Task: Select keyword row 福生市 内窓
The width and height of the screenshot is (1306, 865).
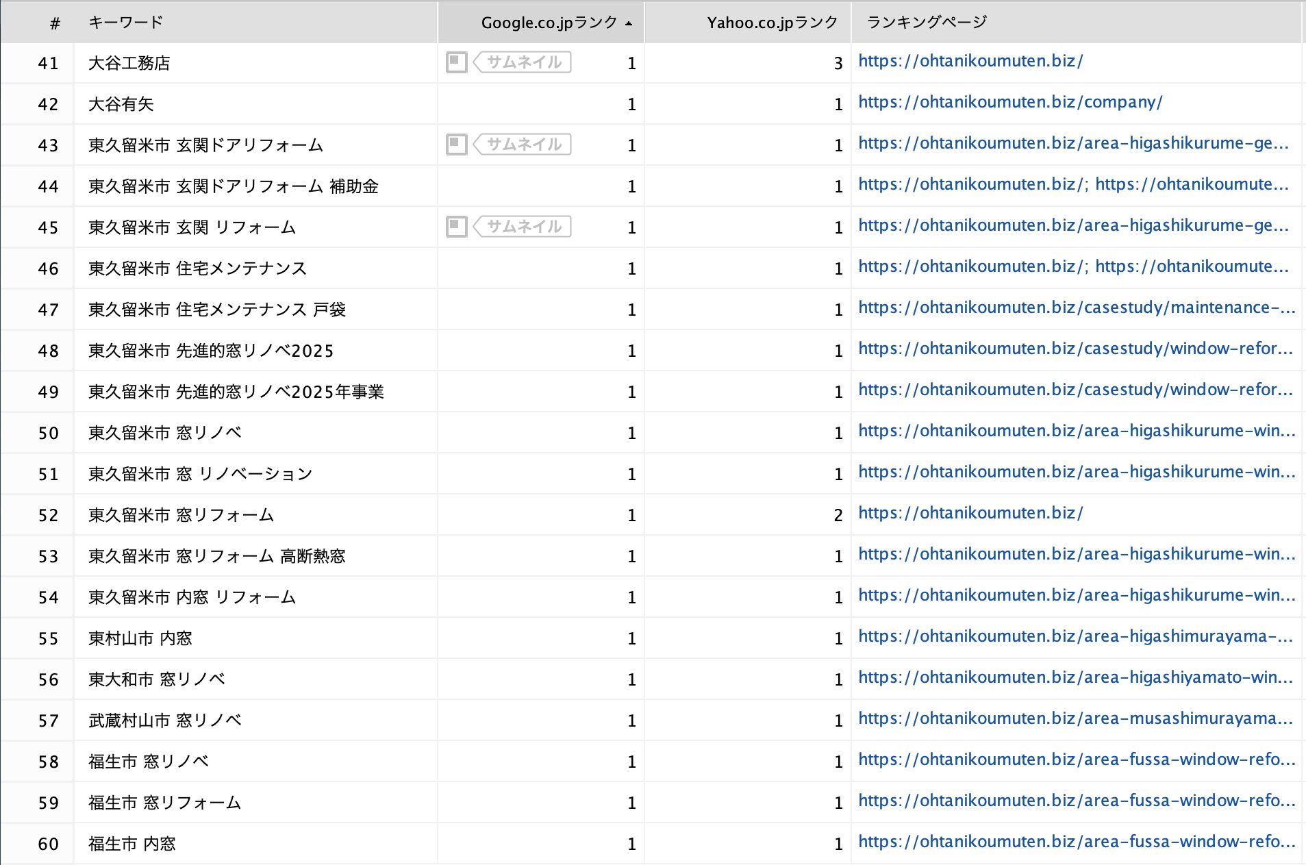Action: click(132, 844)
